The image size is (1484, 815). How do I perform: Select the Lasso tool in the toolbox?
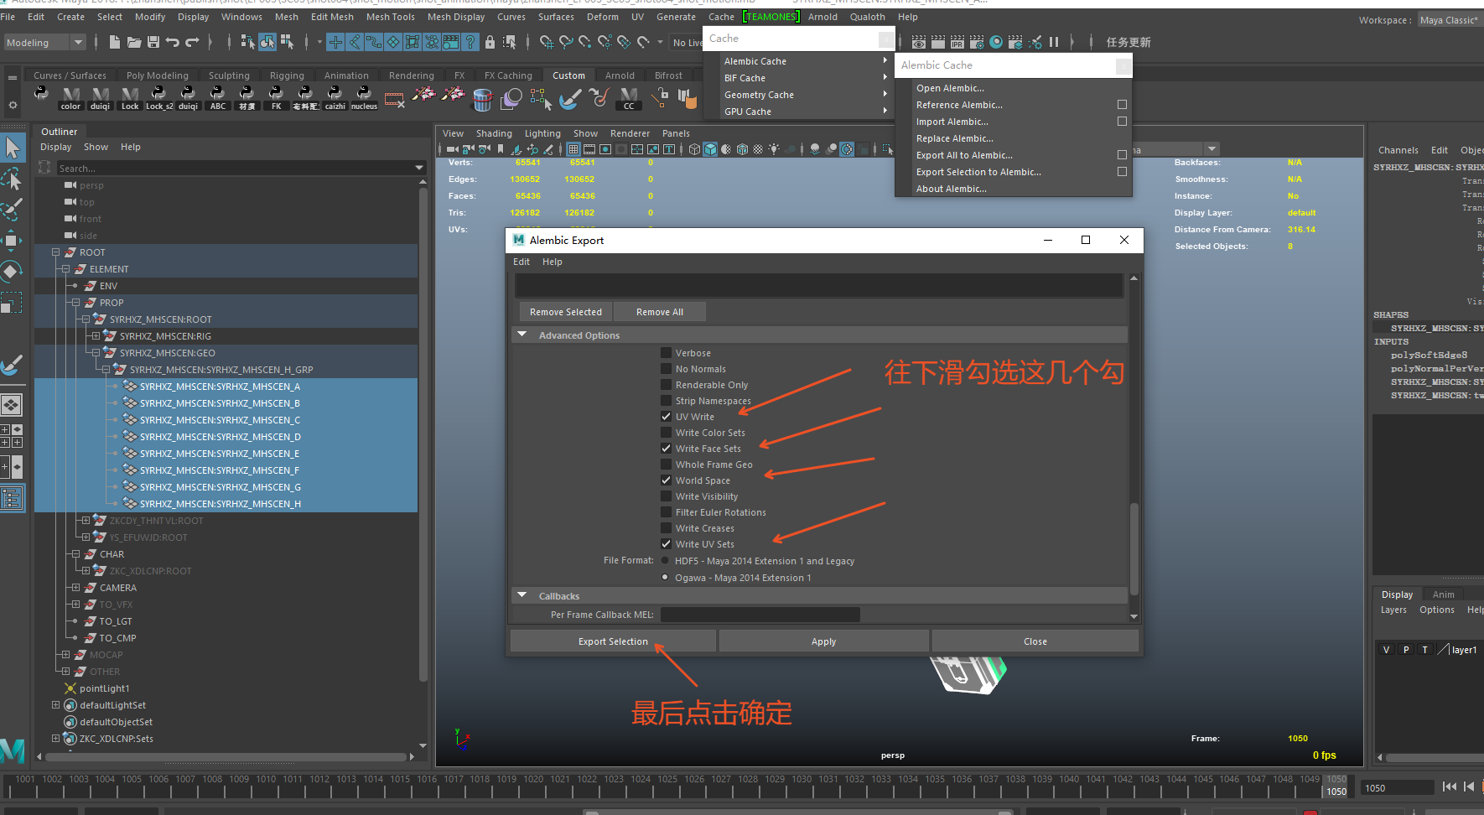tap(13, 179)
